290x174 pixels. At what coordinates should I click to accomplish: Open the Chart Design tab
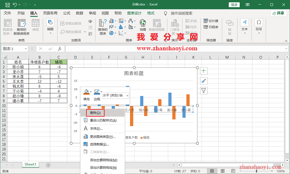pos(134,13)
